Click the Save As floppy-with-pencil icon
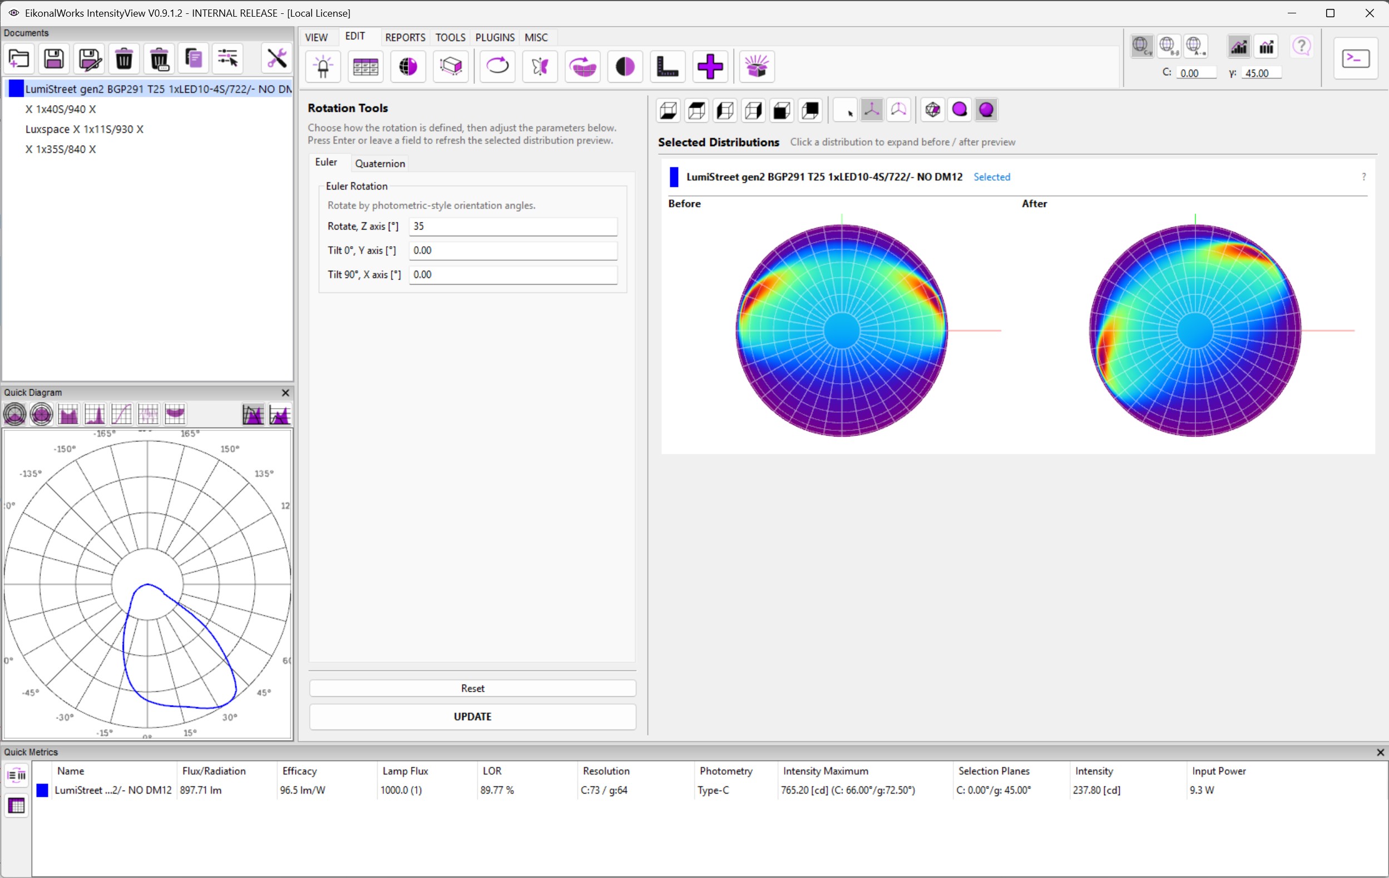The height and width of the screenshot is (878, 1389). (90, 58)
